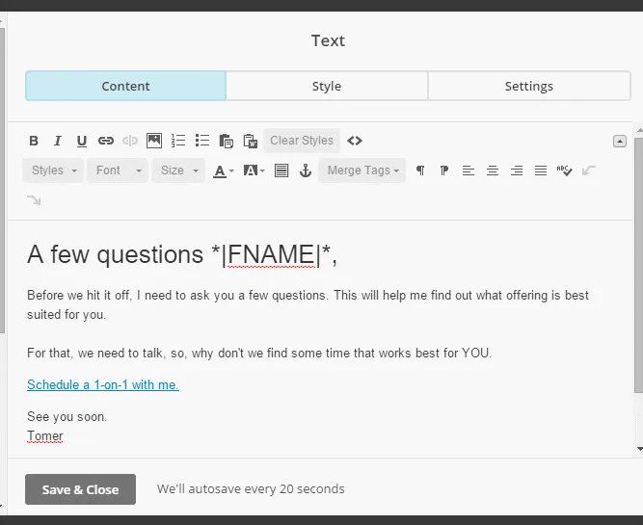Viewport: 643px width, 525px height.
Task: Toggle spell check ABC icon
Action: tap(564, 171)
